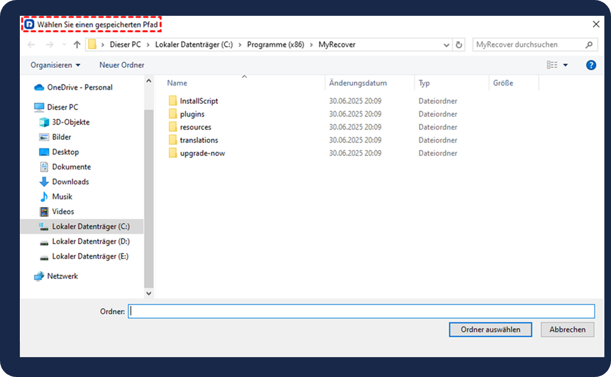The height and width of the screenshot is (377, 611).
Task: Sort by Änderungsdatum column header
Action: [x=358, y=83]
